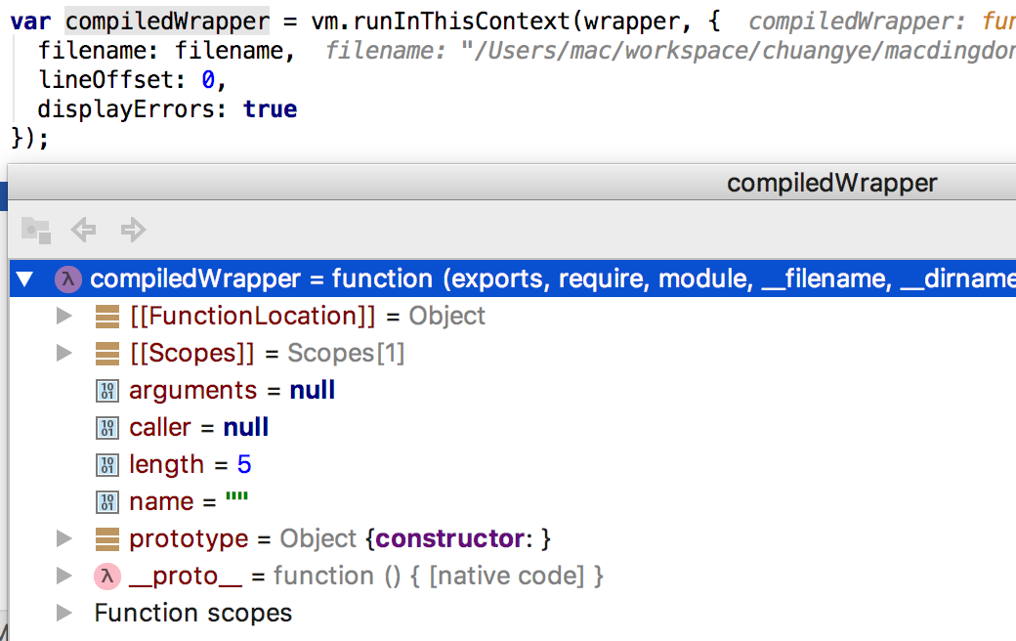Click the lambda icon next to __proto__
Viewport: 1016px width, 641px height.
(x=107, y=576)
